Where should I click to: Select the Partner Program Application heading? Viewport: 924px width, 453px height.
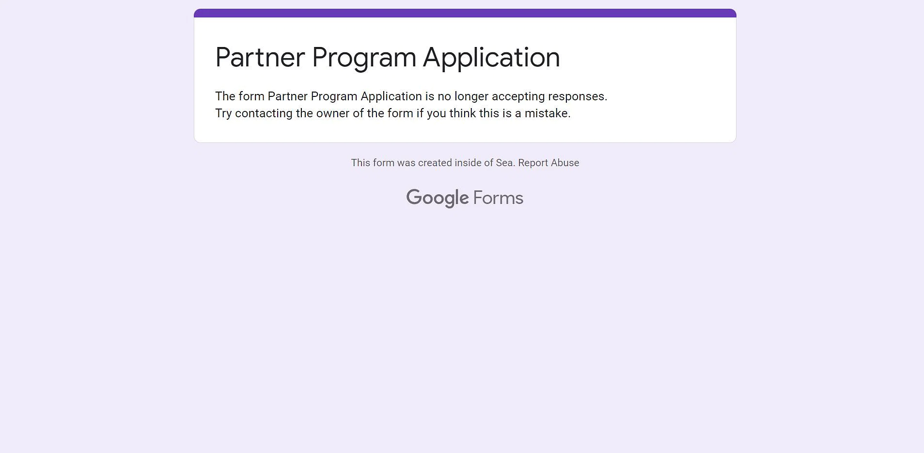388,58
